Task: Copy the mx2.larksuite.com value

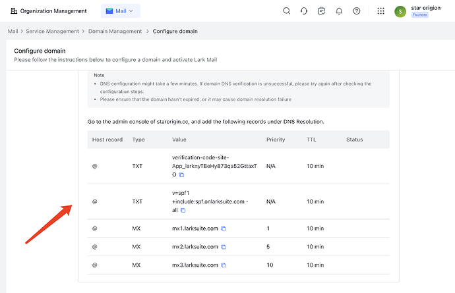Action: pos(224,247)
